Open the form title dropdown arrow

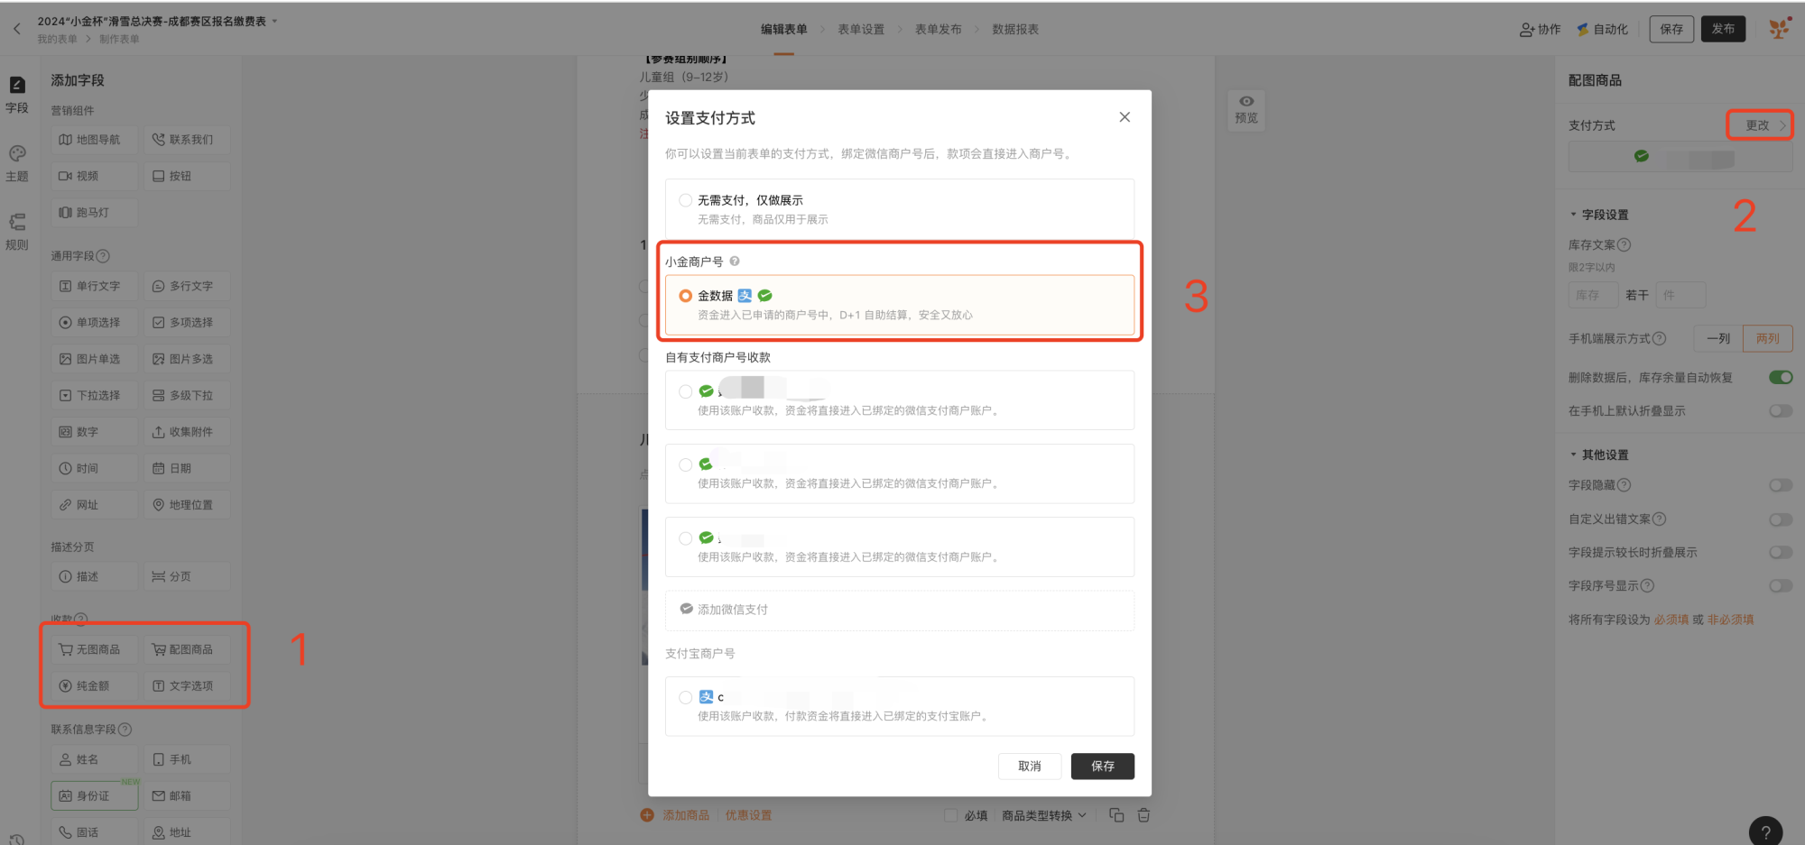[x=275, y=21]
